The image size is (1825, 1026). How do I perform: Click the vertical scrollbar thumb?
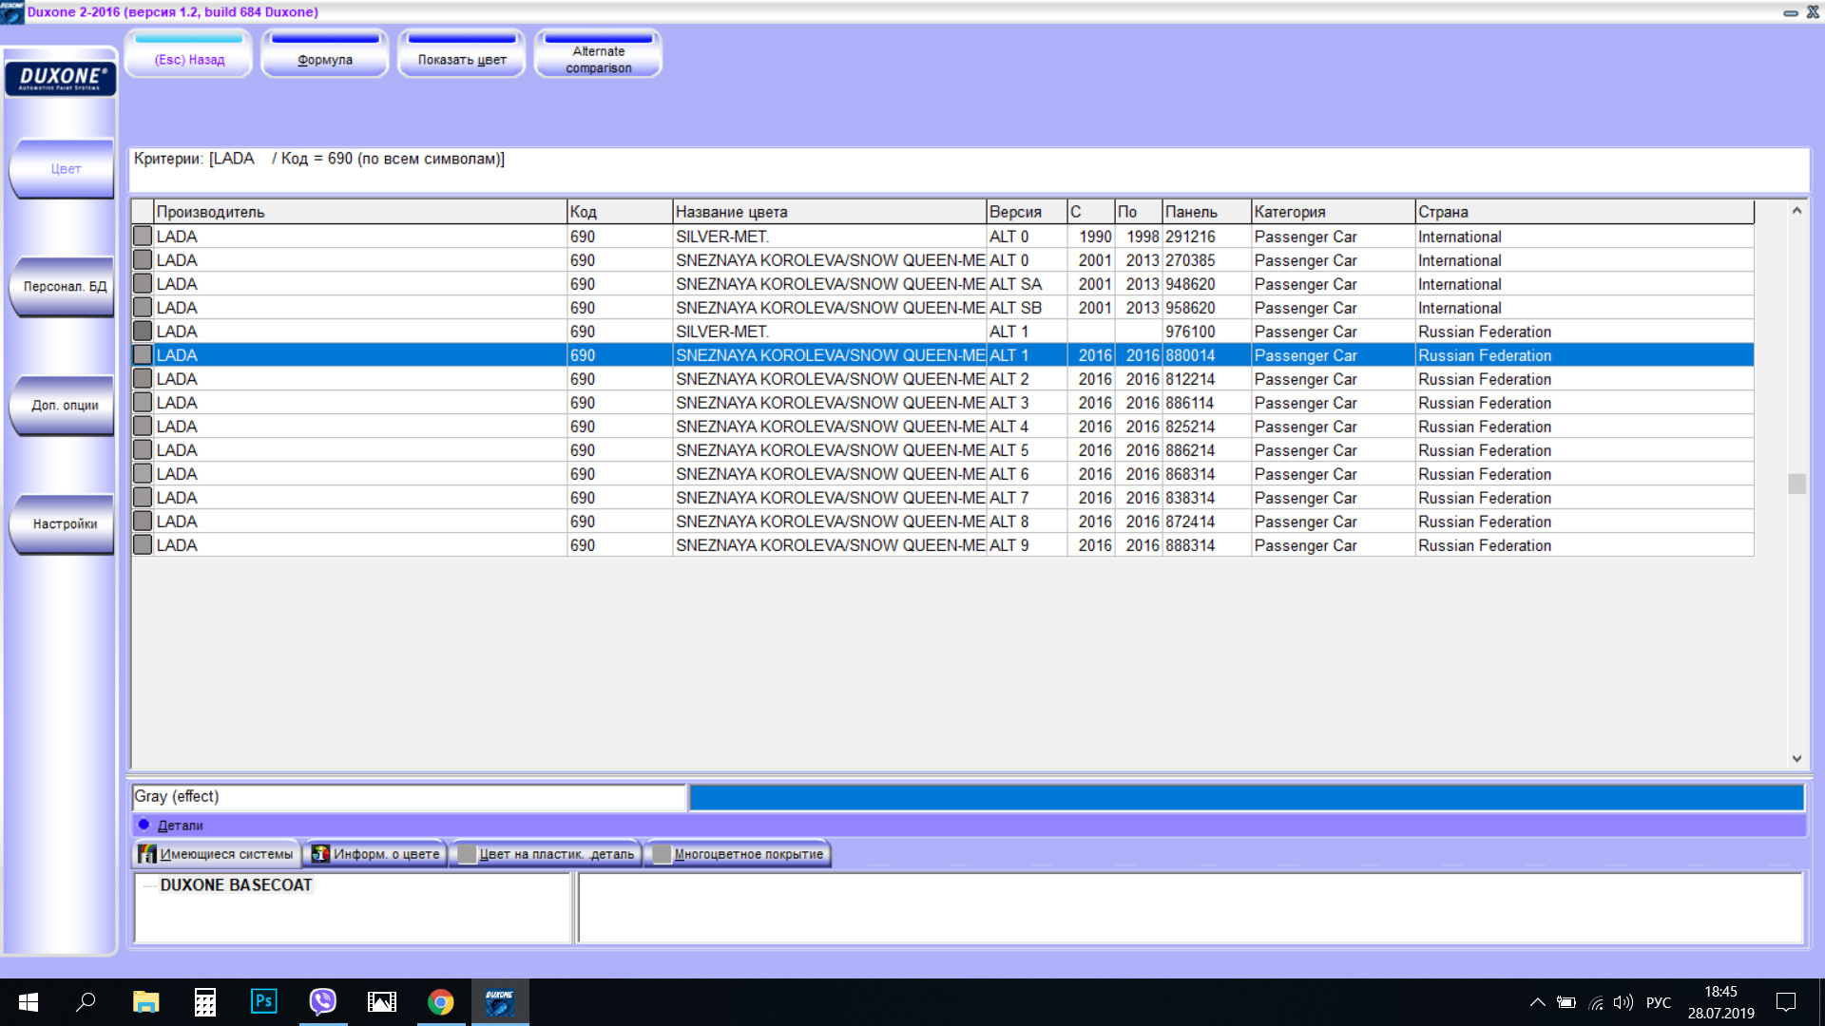[x=1796, y=484]
